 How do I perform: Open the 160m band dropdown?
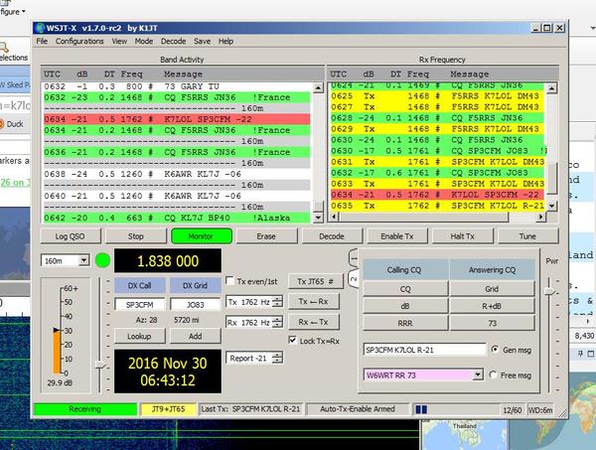point(83,260)
